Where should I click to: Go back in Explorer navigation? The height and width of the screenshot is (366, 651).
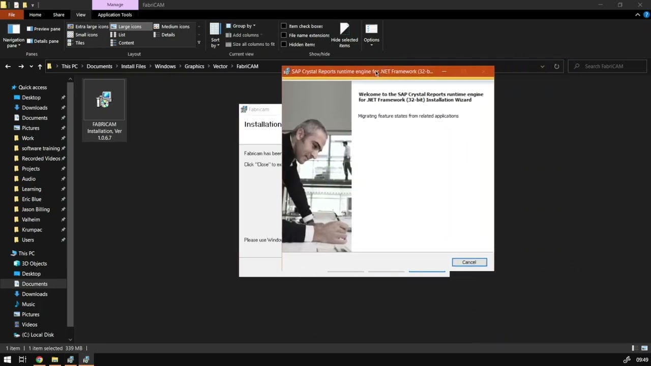8,66
